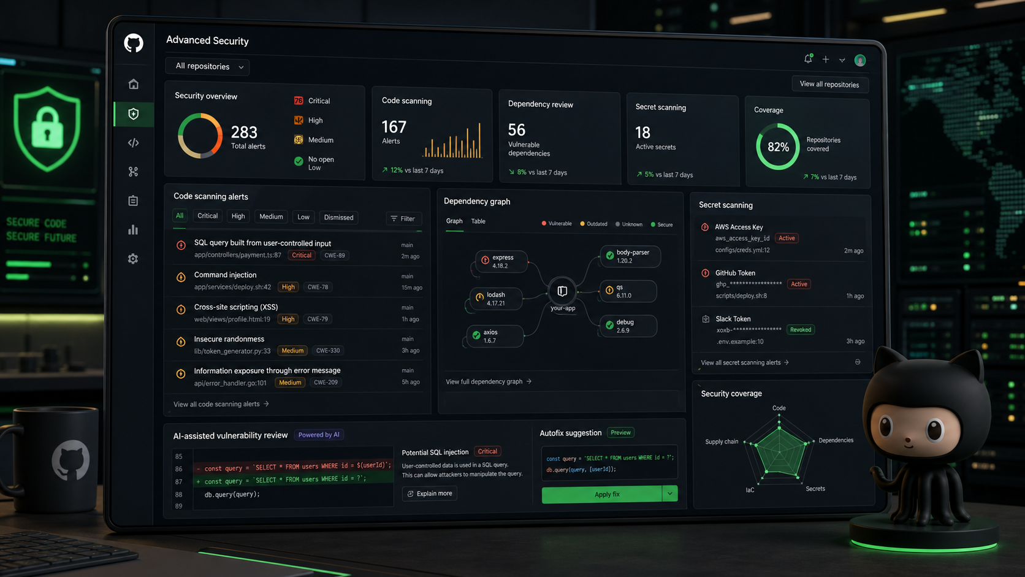This screenshot has width=1025, height=577.
Task: Toggle the Vulnerable legend filter
Action: [557, 224]
